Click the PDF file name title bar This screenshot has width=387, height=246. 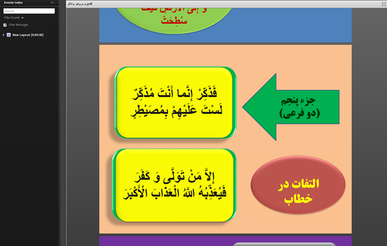(x=80, y=4)
